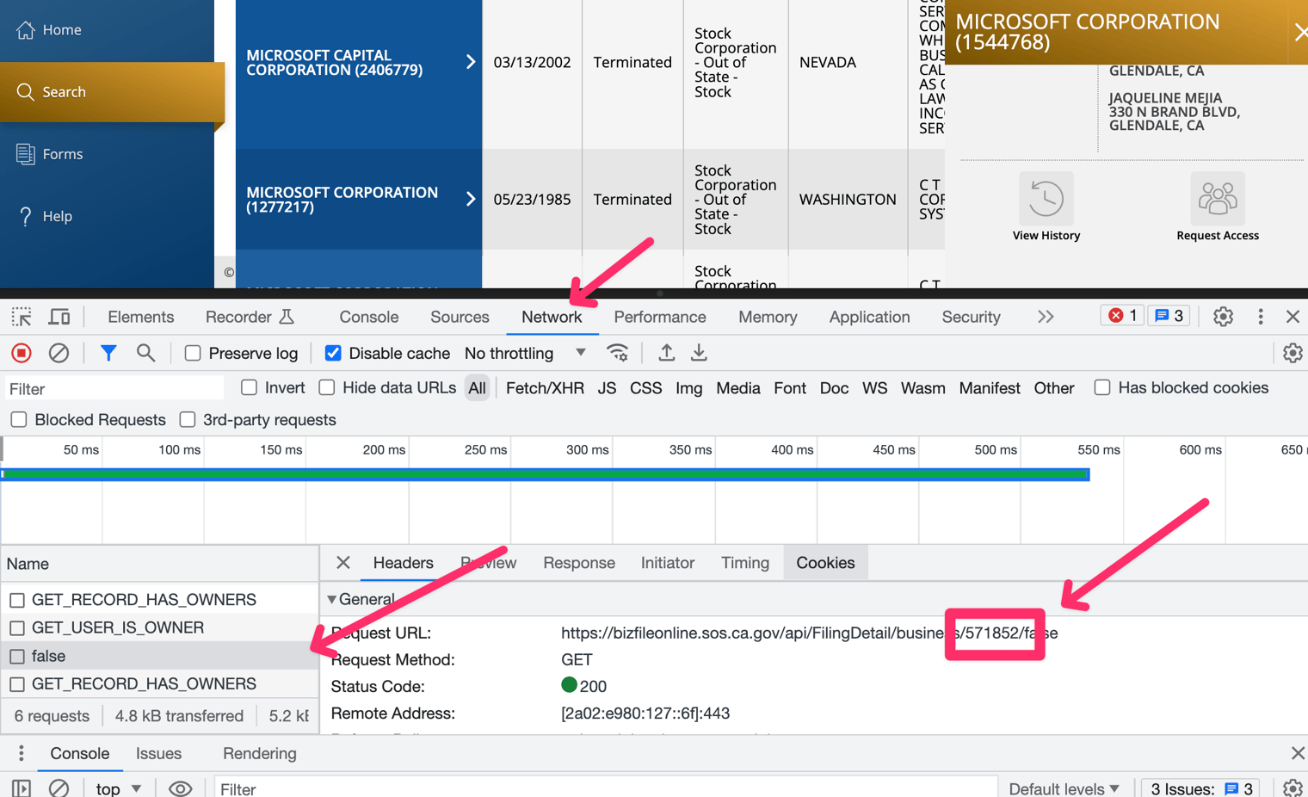Toggle console live expression eye icon

[x=180, y=788]
